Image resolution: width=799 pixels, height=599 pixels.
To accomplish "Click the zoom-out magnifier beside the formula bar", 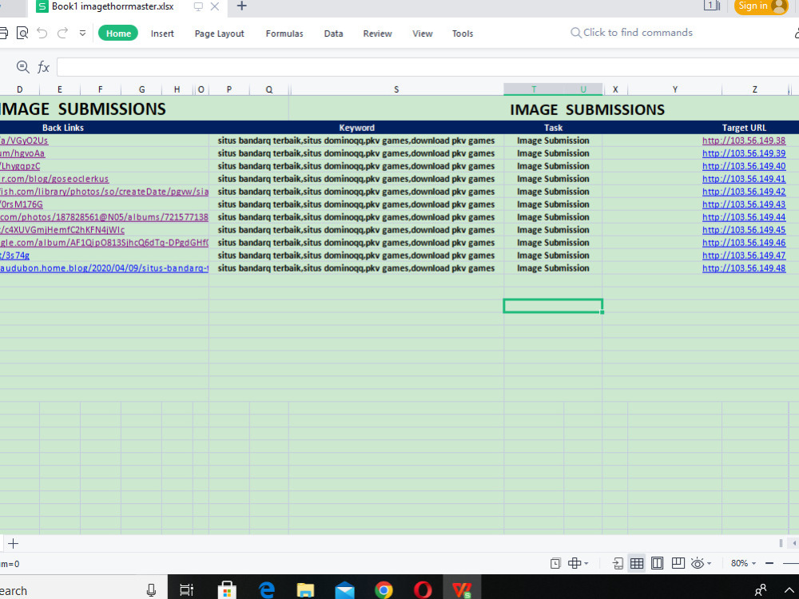I will (22, 67).
